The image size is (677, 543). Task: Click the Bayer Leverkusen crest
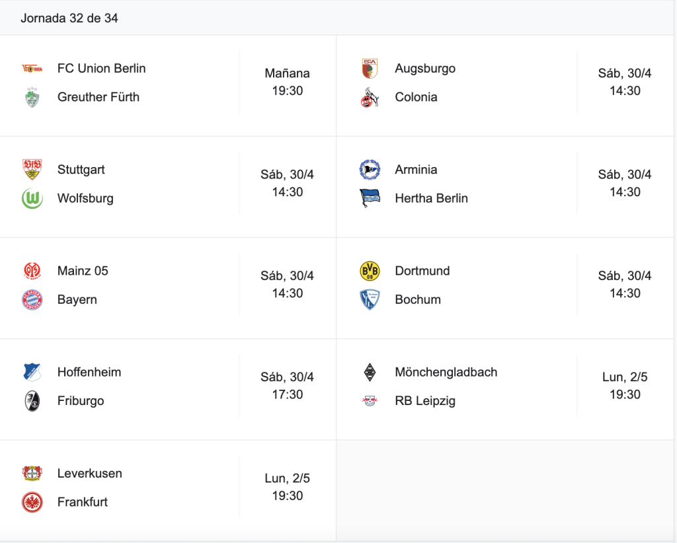32,473
